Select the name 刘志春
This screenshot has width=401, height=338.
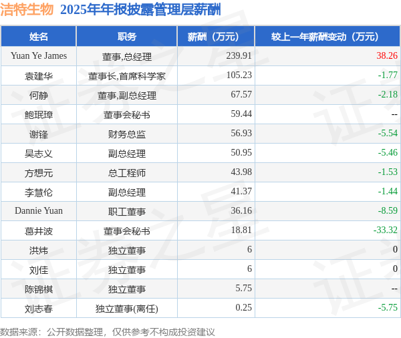(x=39, y=309)
